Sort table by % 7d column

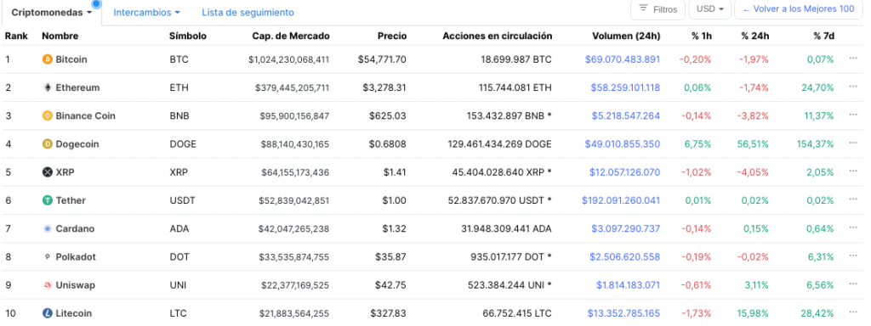pos(823,36)
